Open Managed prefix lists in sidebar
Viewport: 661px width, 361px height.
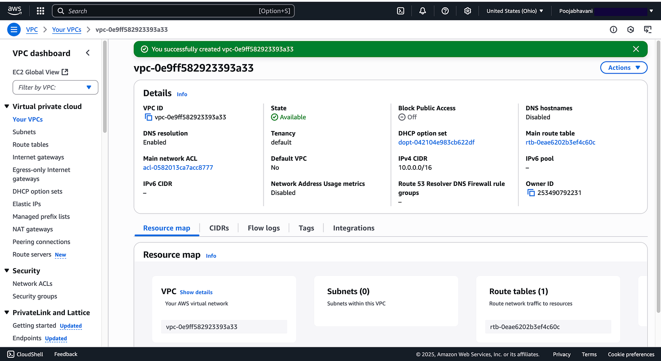click(41, 217)
